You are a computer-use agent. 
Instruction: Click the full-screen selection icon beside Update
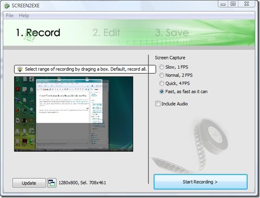click(52, 183)
